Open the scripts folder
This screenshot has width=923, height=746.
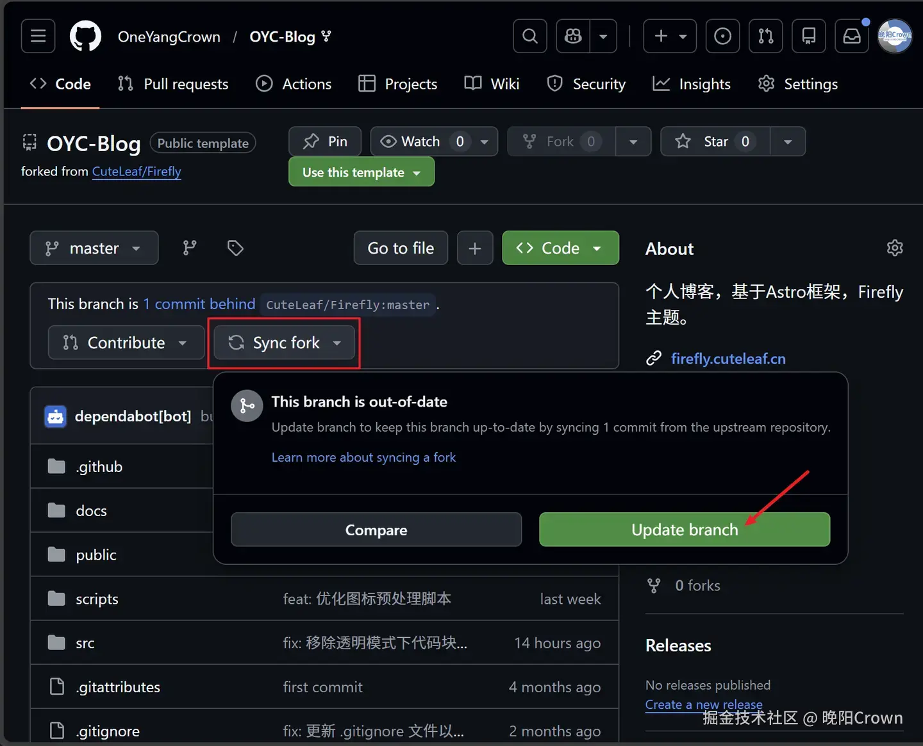point(97,599)
